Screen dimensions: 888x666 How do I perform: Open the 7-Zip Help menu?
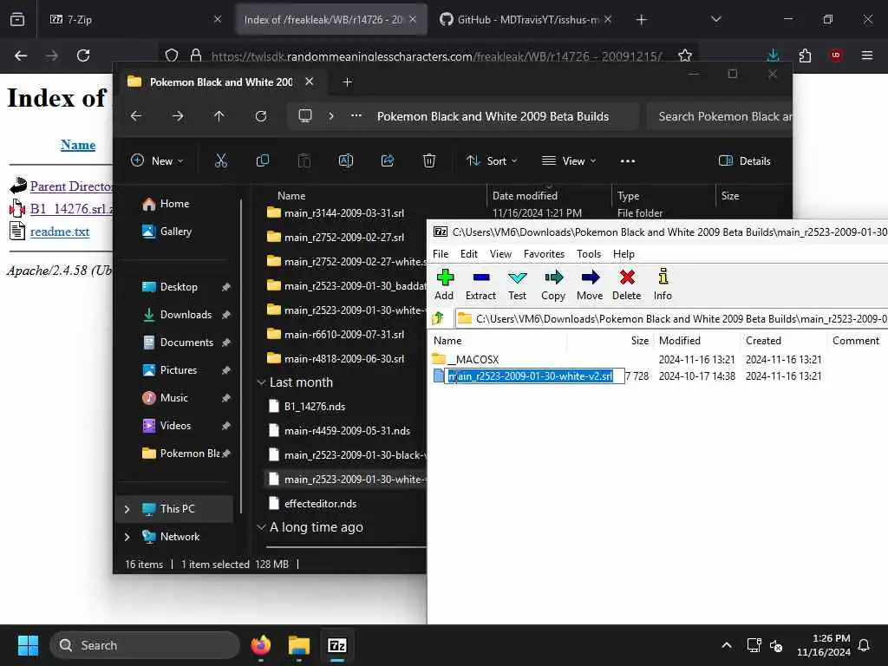[624, 254]
